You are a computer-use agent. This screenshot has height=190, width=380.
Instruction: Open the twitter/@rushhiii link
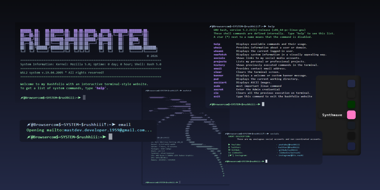(x=289, y=147)
